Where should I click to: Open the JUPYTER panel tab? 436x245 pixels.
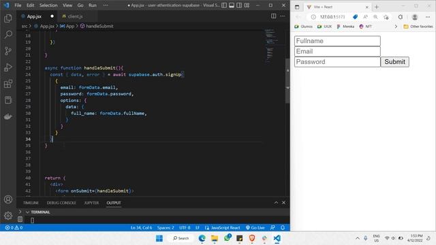(x=91, y=203)
